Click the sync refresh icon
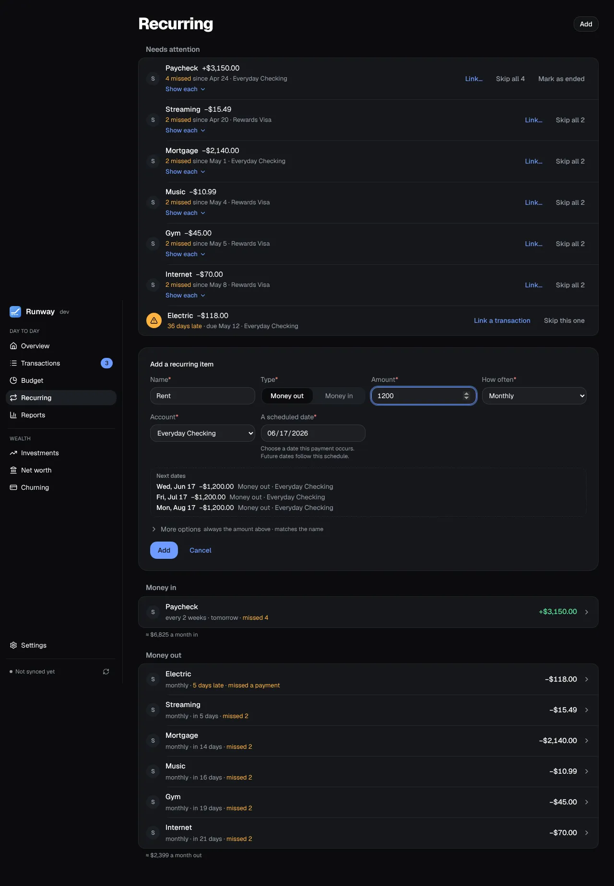Screen dimensions: 614x886 pyautogui.click(x=106, y=672)
